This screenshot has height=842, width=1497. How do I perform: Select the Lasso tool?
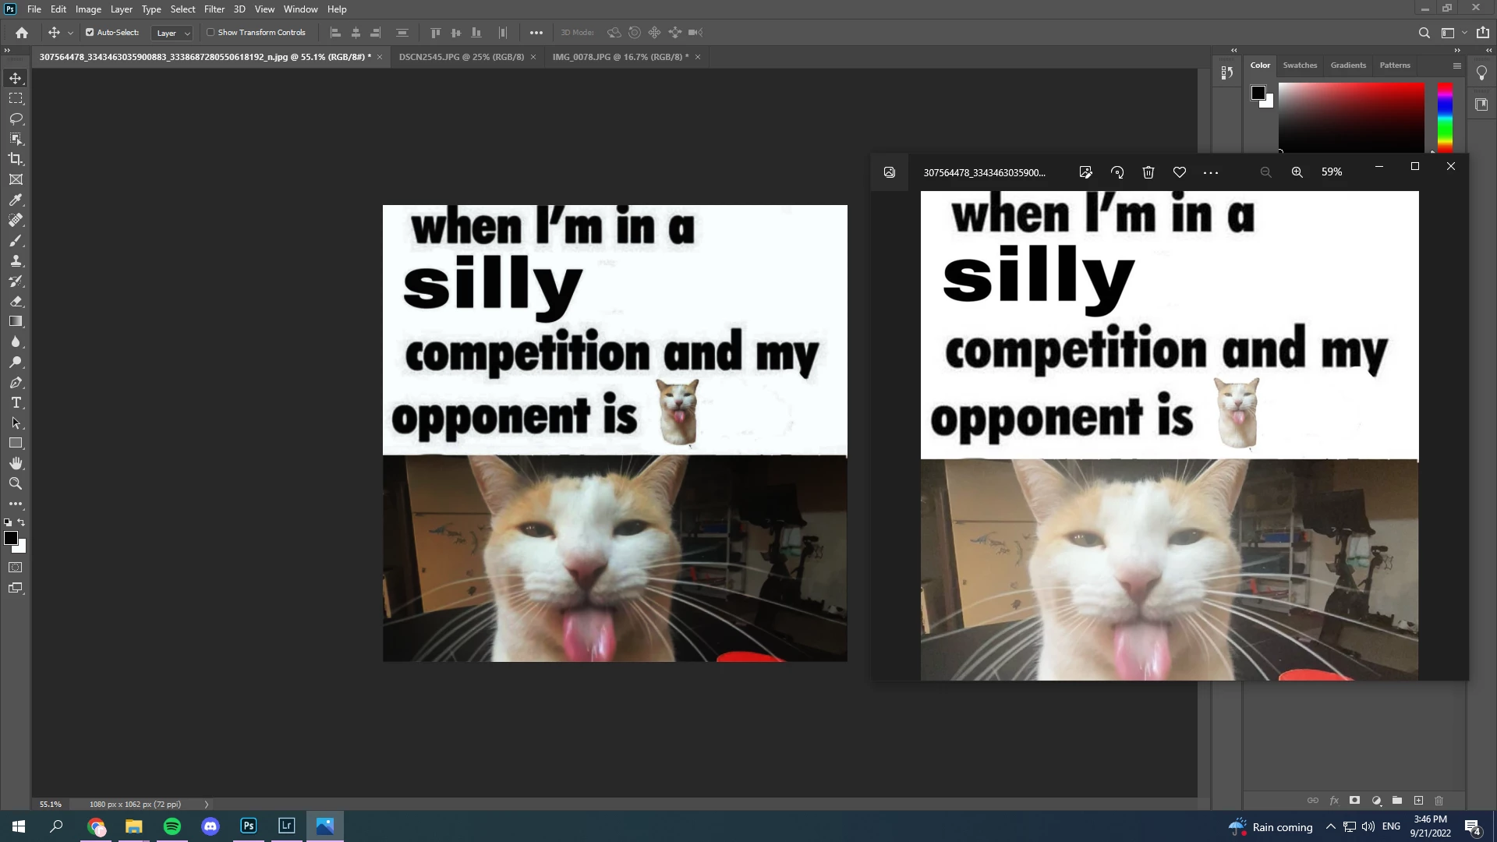coord(16,119)
